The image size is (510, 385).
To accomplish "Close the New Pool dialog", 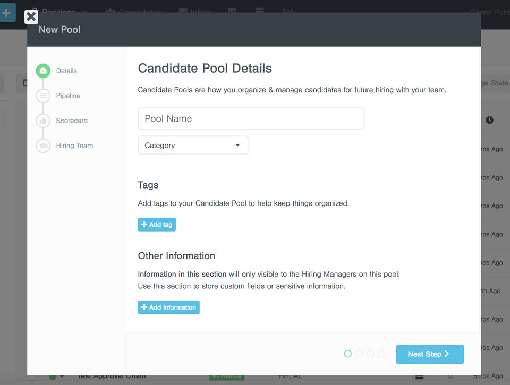I will (x=31, y=17).
